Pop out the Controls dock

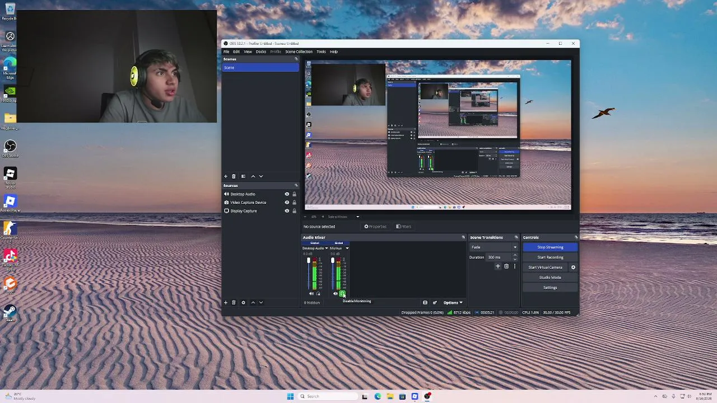tap(576, 237)
